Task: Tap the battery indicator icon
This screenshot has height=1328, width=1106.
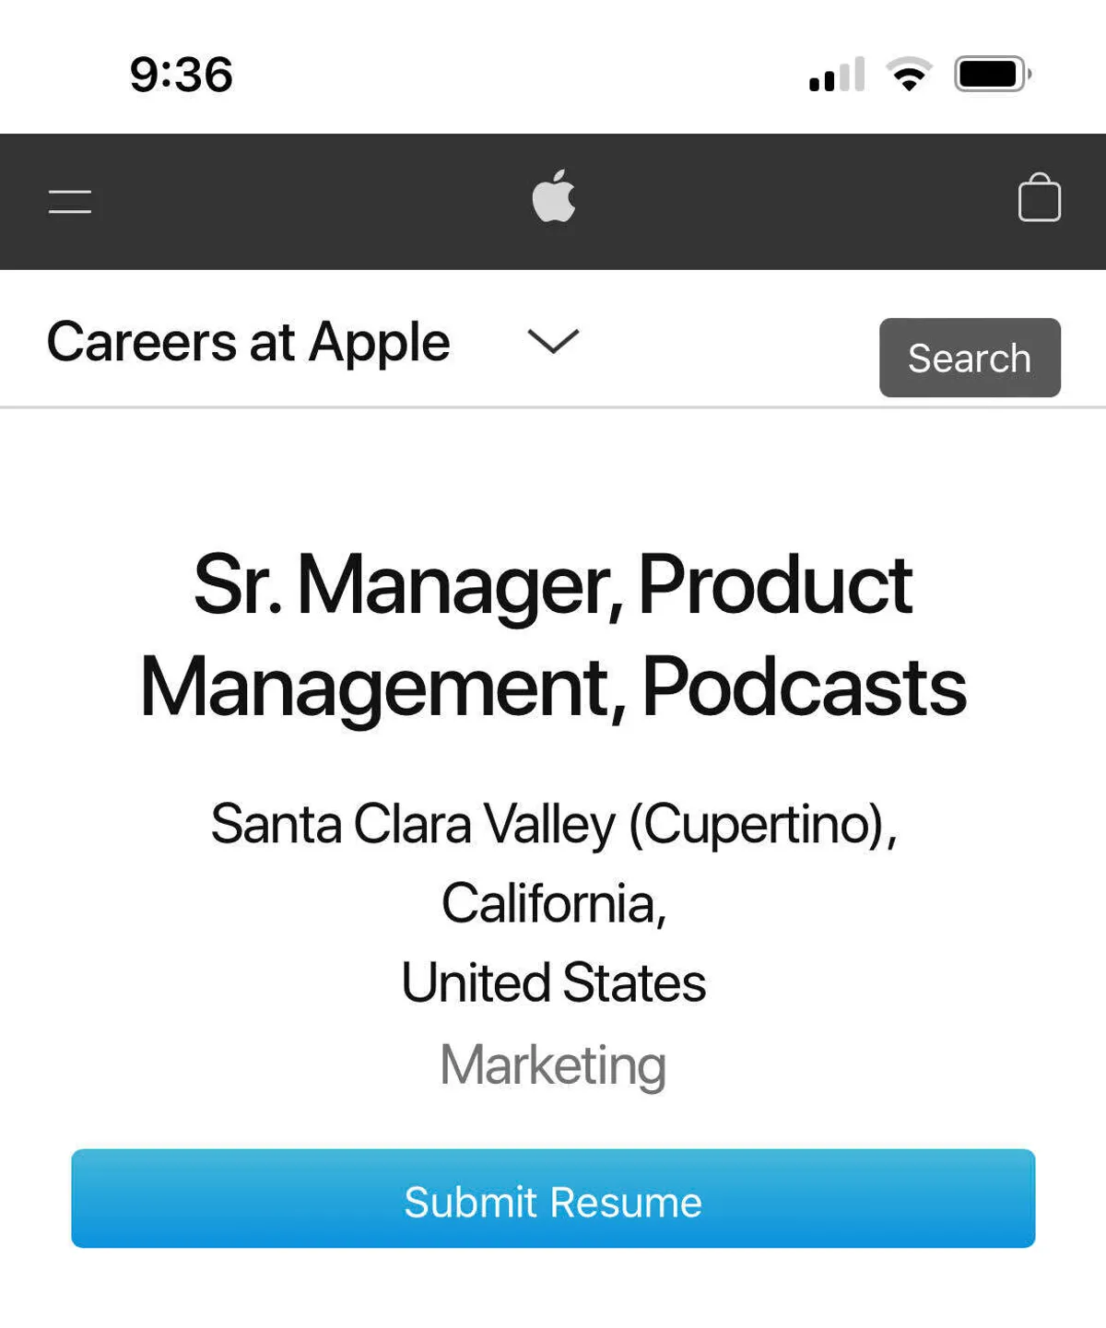Action: tap(993, 75)
